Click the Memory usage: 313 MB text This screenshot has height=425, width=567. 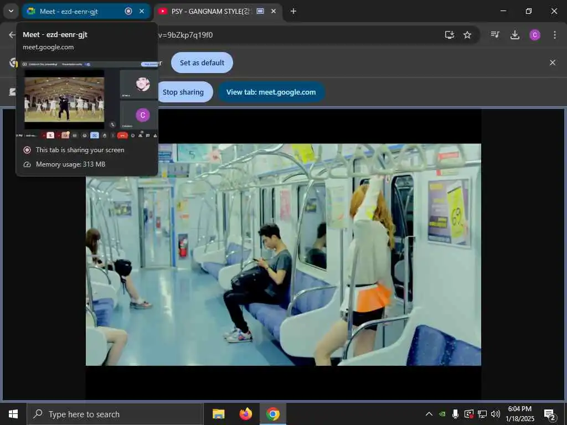pos(70,164)
